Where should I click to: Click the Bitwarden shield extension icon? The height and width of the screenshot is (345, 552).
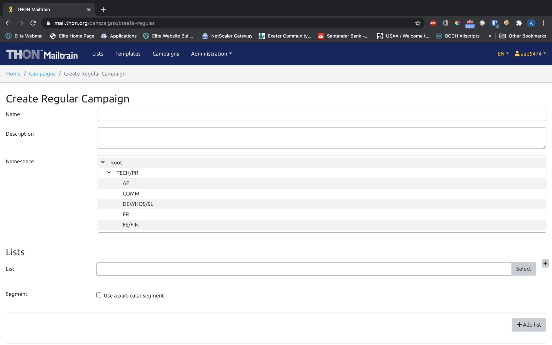point(494,23)
